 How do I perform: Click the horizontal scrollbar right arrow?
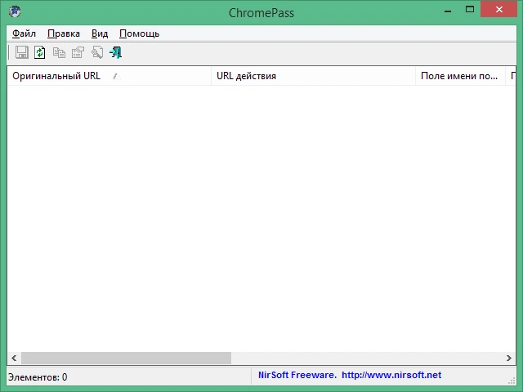(509, 359)
